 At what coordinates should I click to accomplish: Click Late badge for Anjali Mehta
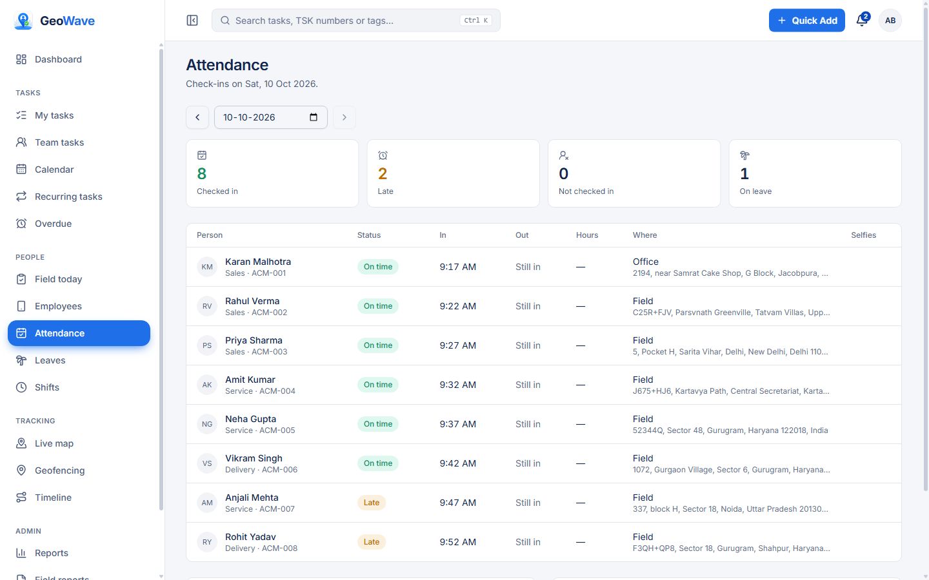coord(372,503)
